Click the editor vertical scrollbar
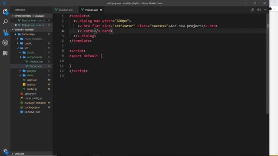278x156 pixels. [x=268, y=64]
